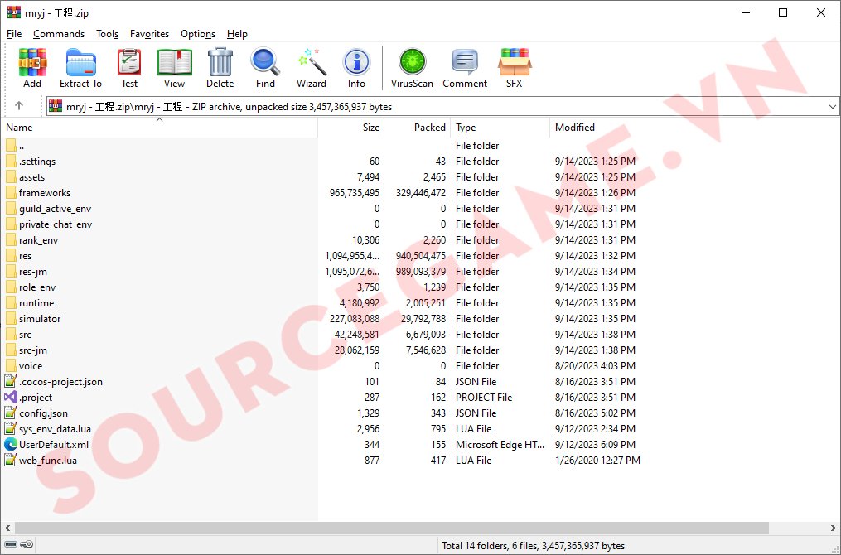
Task: Open the View file tool
Action: pos(174,67)
